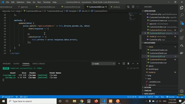Click the Vue language mode status item
This screenshot has height=104, width=185.
pyautogui.click(x=162, y=97)
